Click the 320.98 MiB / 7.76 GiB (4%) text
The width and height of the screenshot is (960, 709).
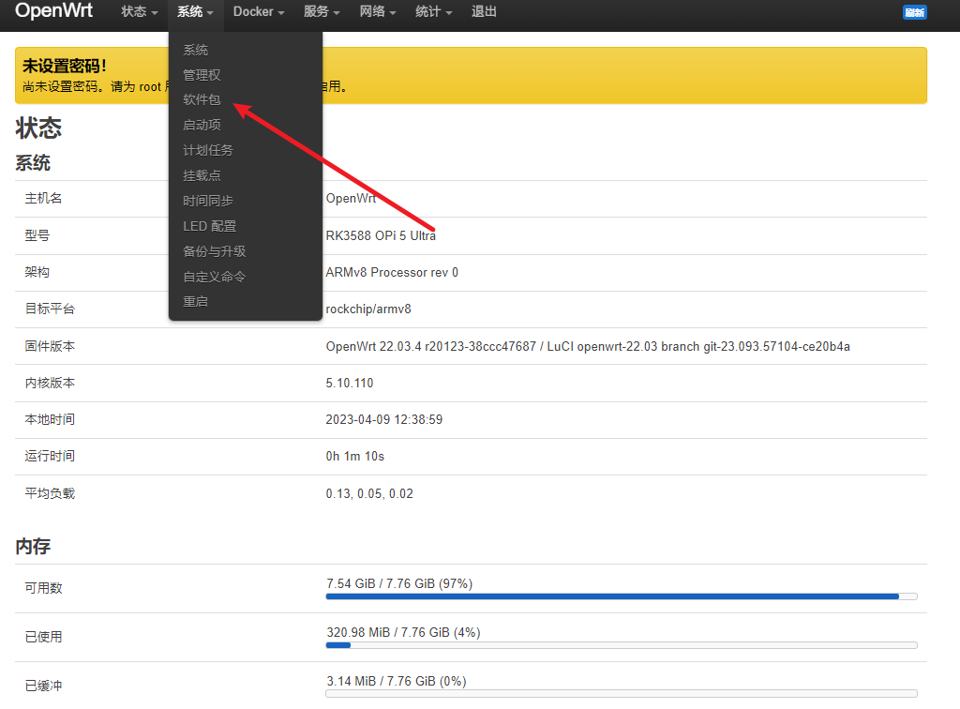tap(403, 632)
